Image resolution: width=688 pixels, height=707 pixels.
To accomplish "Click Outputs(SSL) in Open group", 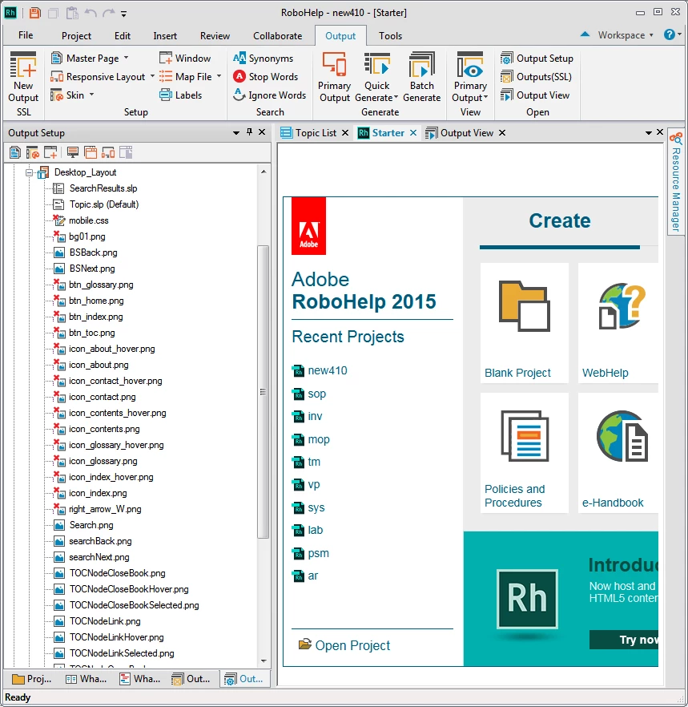I will (x=536, y=77).
